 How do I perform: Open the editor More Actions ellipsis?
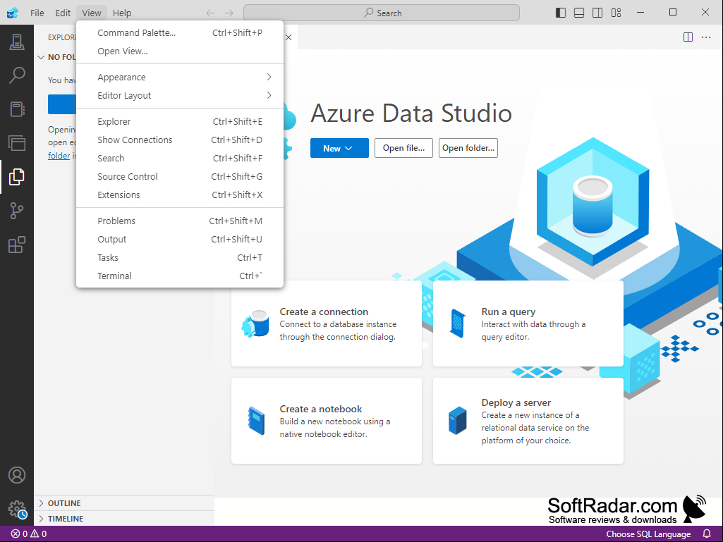[x=706, y=37]
